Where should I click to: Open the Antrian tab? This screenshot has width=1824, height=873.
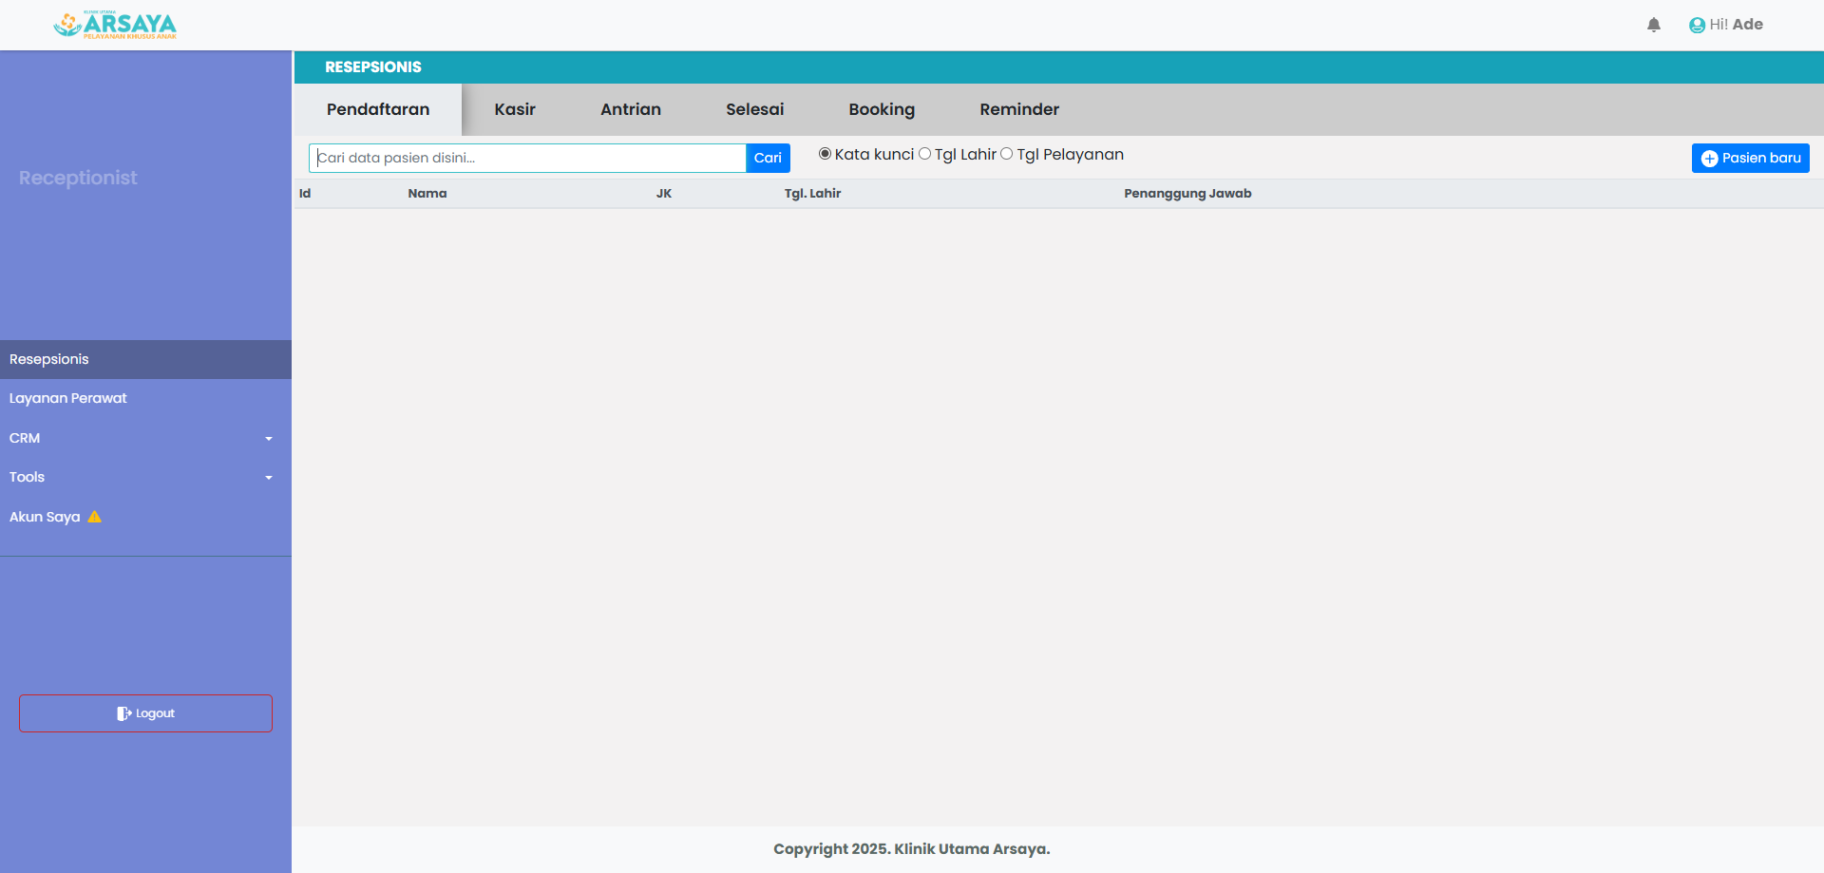tap(631, 109)
